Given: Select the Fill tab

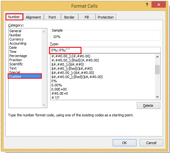Looking at the screenshot, I should (87, 17).
